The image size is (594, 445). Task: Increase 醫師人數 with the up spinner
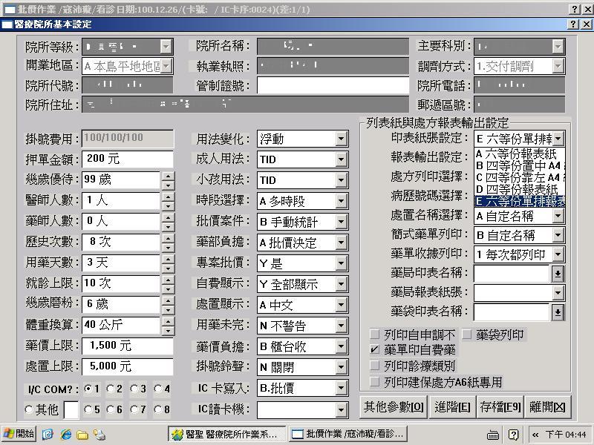(168, 197)
